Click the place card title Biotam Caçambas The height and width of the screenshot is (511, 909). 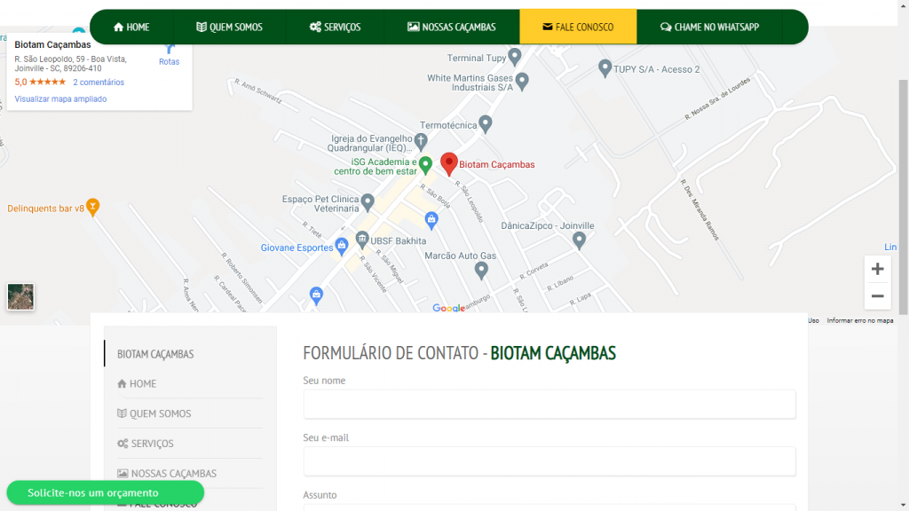pos(52,45)
